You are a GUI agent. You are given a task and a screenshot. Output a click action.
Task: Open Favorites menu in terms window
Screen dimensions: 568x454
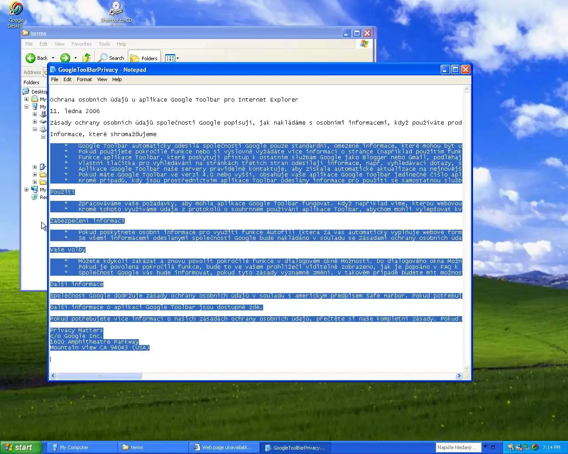[82, 44]
